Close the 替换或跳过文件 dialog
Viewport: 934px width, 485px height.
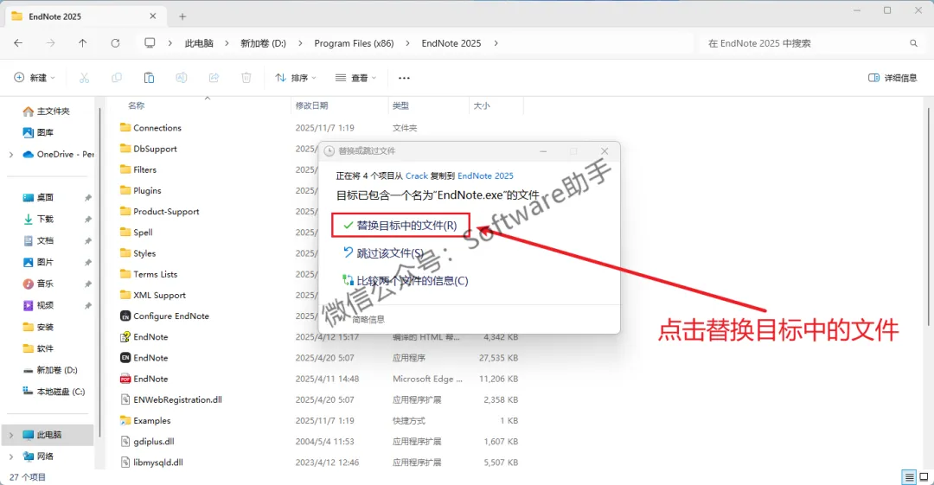tap(605, 151)
